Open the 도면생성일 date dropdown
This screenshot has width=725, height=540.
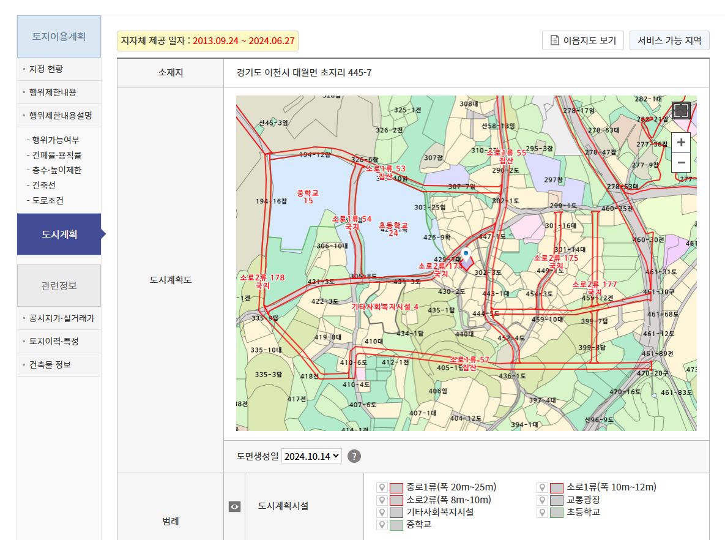(x=311, y=456)
